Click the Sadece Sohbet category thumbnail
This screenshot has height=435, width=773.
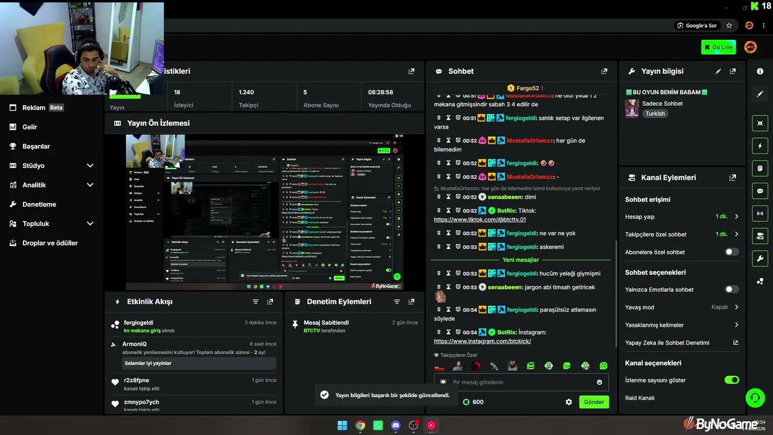(632, 108)
